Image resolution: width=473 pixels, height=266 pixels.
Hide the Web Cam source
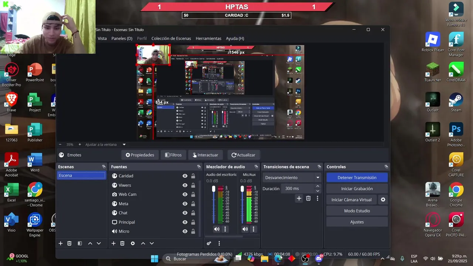click(x=185, y=194)
